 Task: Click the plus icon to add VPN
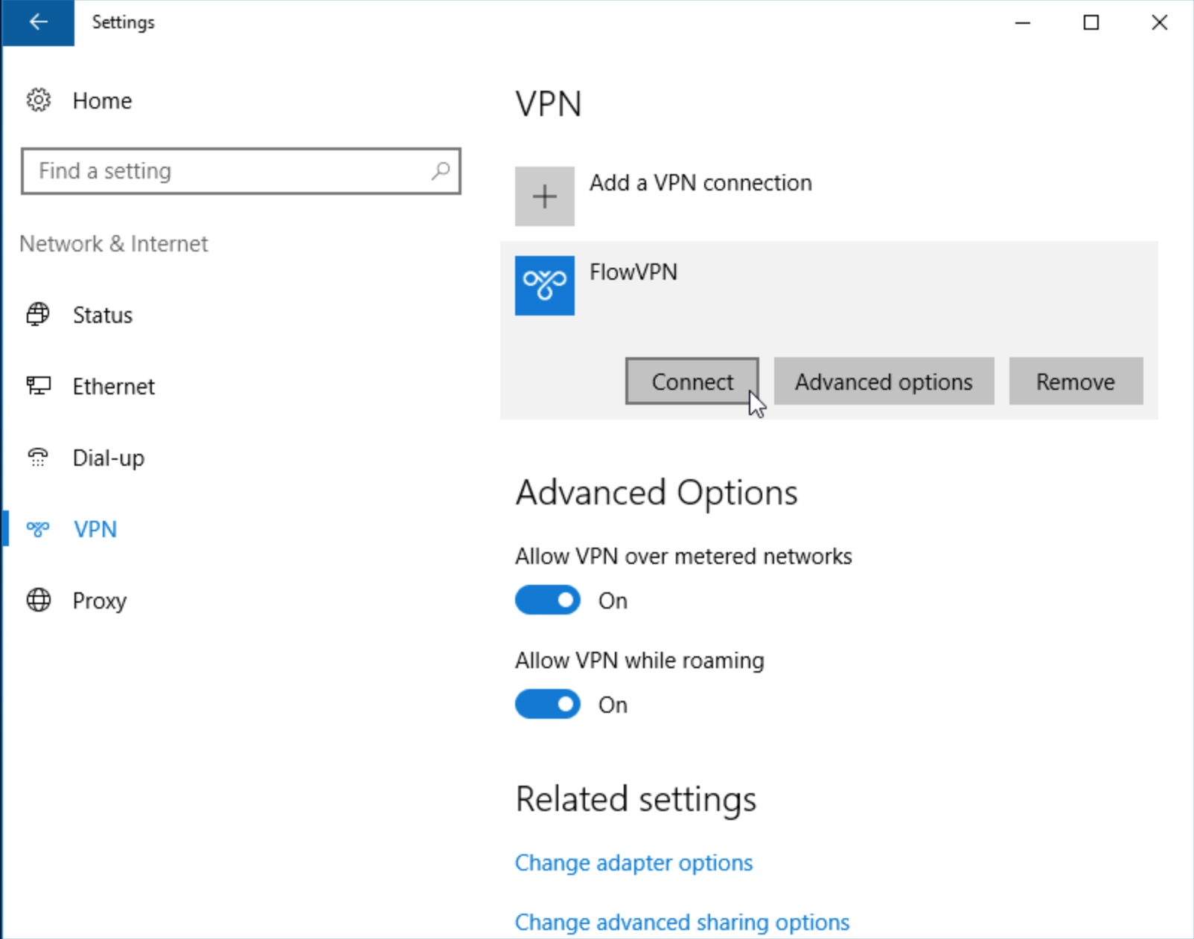545,196
